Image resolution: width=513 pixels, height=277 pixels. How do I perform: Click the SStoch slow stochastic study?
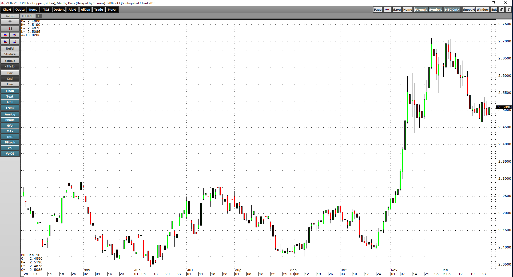tap(10, 142)
